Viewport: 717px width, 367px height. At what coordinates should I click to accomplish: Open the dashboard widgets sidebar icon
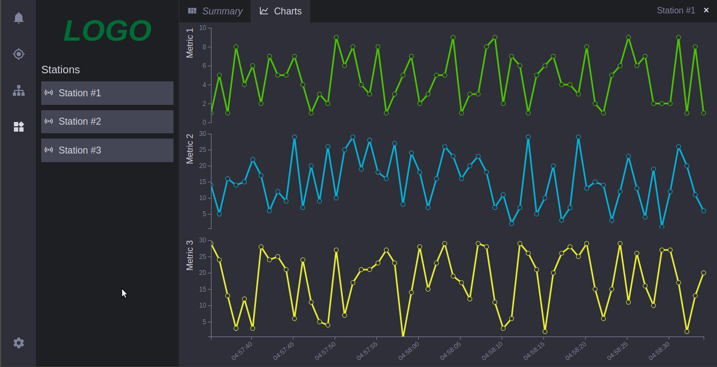pyautogui.click(x=18, y=127)
